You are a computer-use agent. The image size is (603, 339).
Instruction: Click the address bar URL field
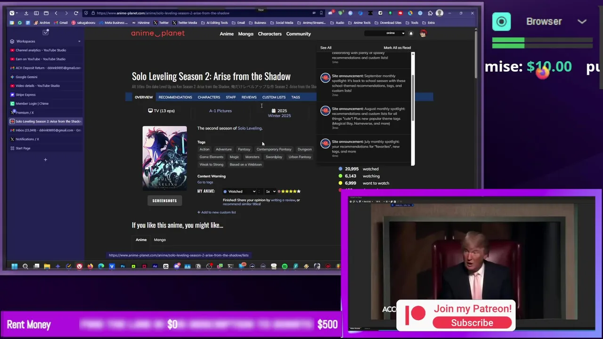[198, 13]
